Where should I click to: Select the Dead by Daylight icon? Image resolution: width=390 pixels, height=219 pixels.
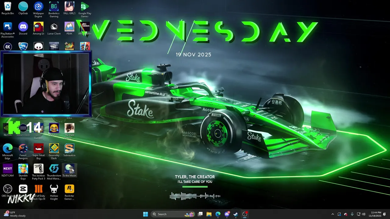click(54, 47)
